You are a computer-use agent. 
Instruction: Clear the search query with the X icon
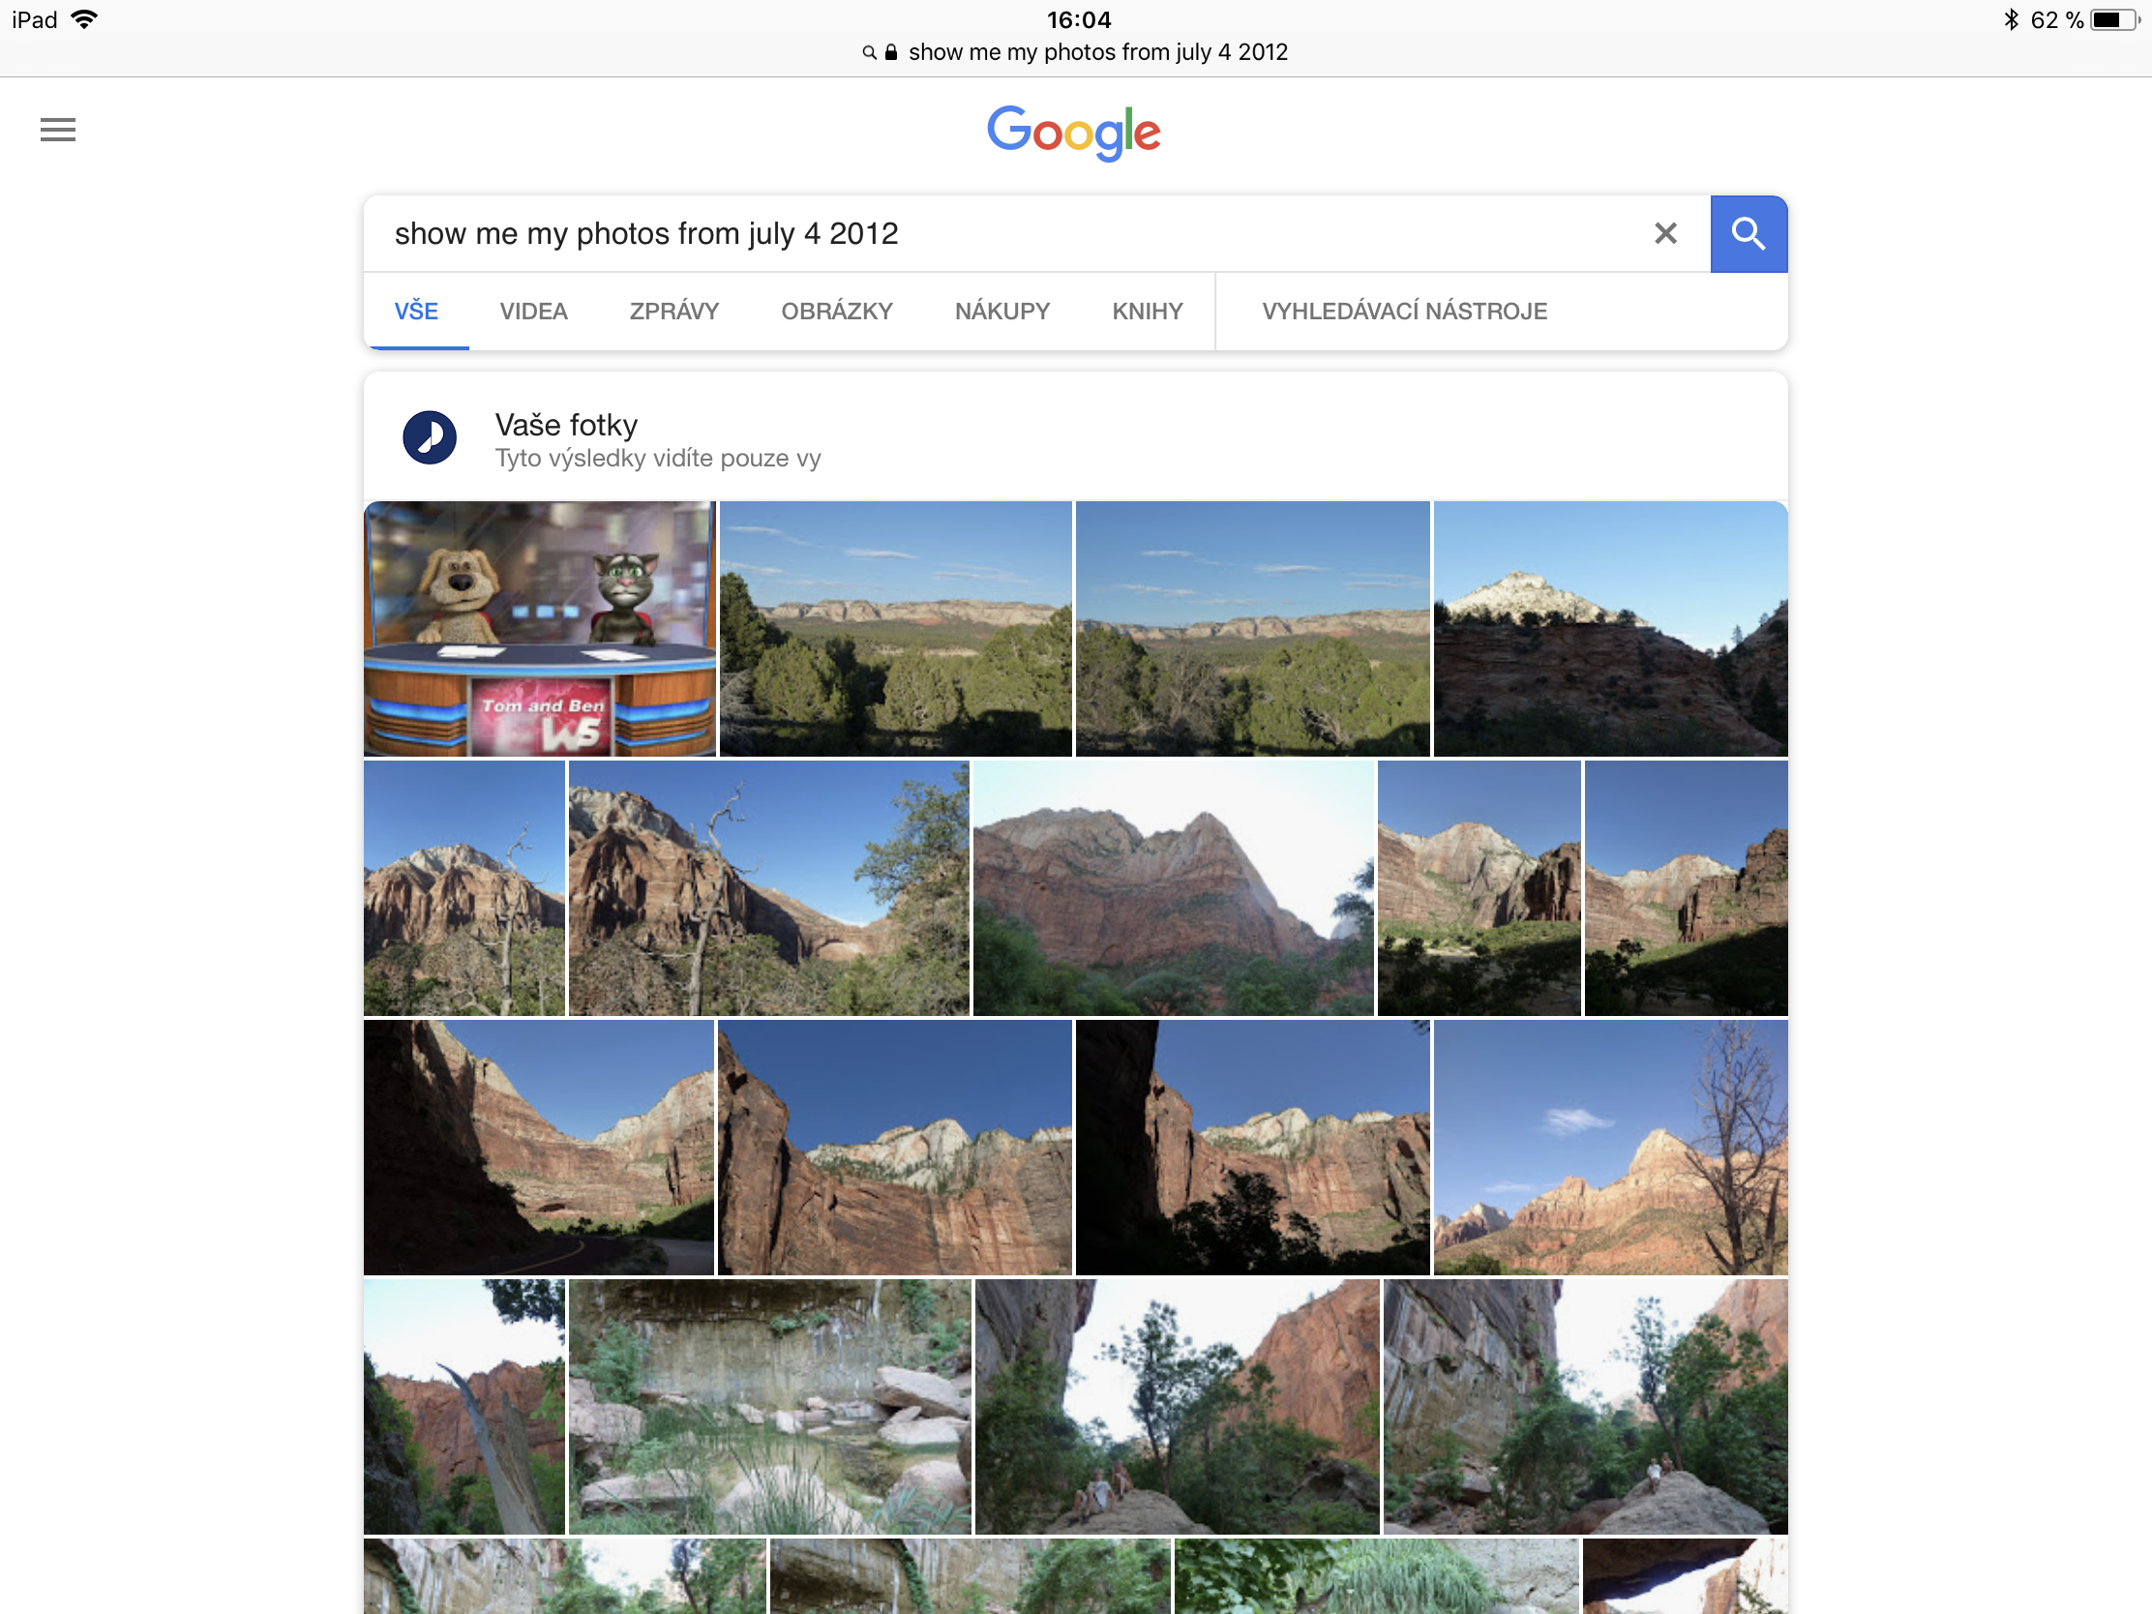pos(1664,233)
